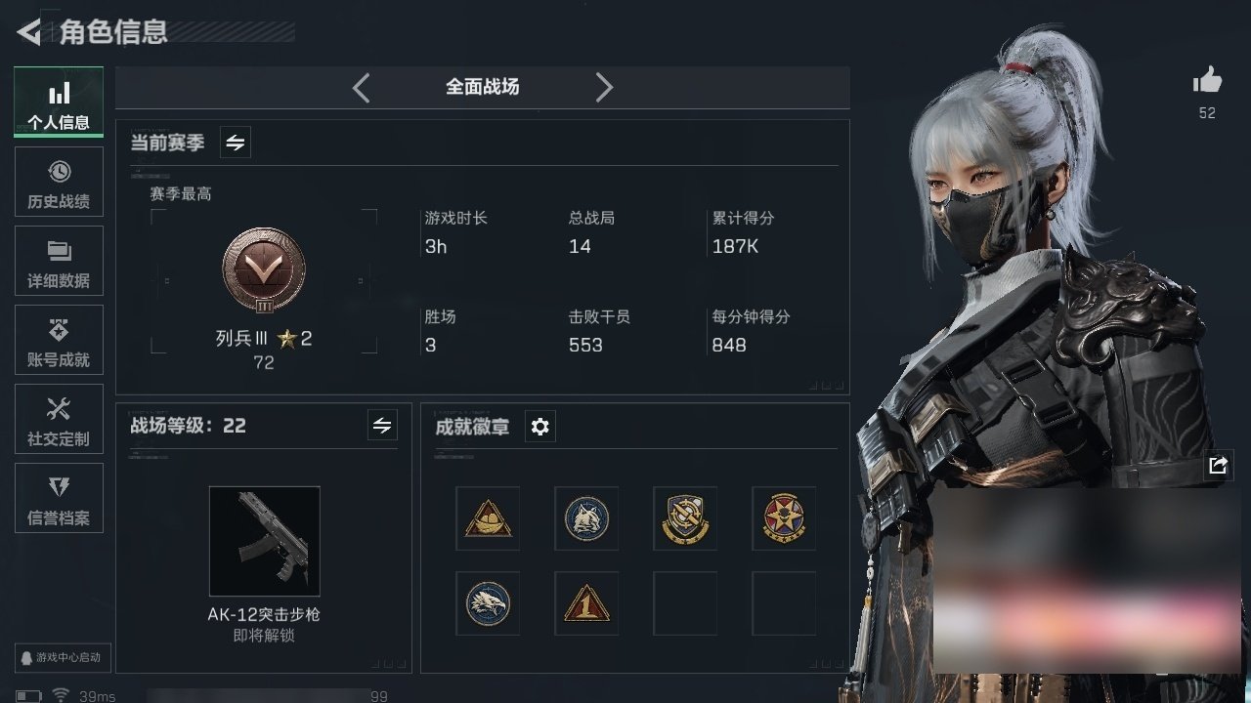Screen dimensions: 1251x703
Task: Click the share icon near character
Action: coord(1218,466)
